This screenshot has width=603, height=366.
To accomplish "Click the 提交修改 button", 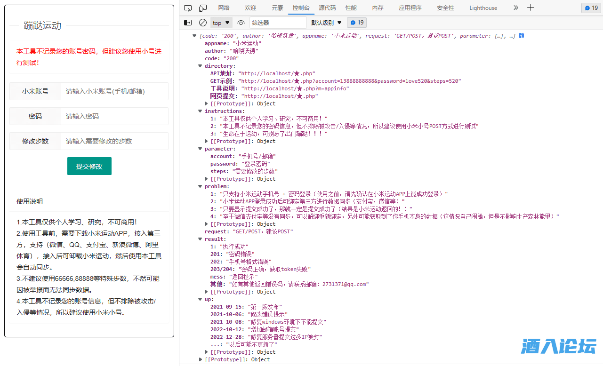I will [x=89, y=166].
